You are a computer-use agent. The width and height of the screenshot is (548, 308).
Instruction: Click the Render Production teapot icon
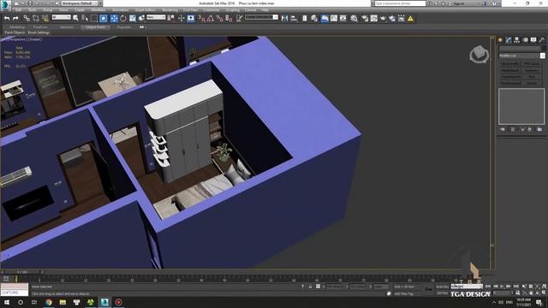pyautogui.click(x=383, y=18)
